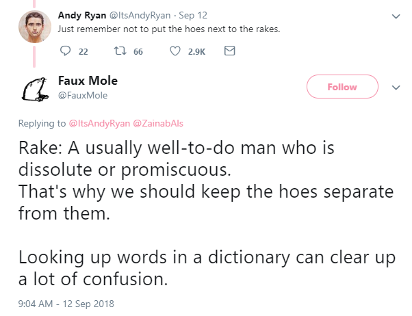The height and width of the screenshot is (316, 412).
Task: Click the envelope direct message icon
Action: (x=230, y=51)
